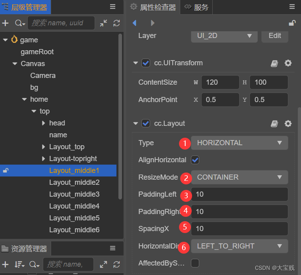The height and width of the screenshot is (275, 301).
Task: Open the Layout Type dropdown
Action: [x=239, y=143]
